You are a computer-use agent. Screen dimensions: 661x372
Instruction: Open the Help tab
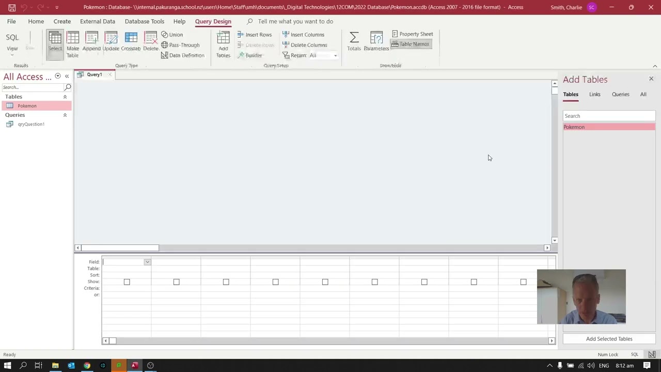179,21
